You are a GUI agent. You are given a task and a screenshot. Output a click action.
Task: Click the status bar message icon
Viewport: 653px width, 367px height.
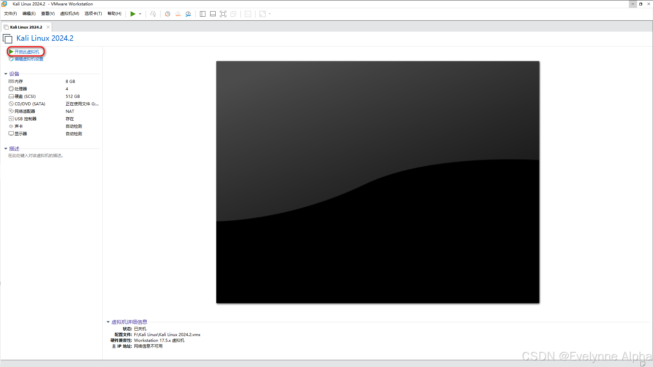tap(643, 364)
